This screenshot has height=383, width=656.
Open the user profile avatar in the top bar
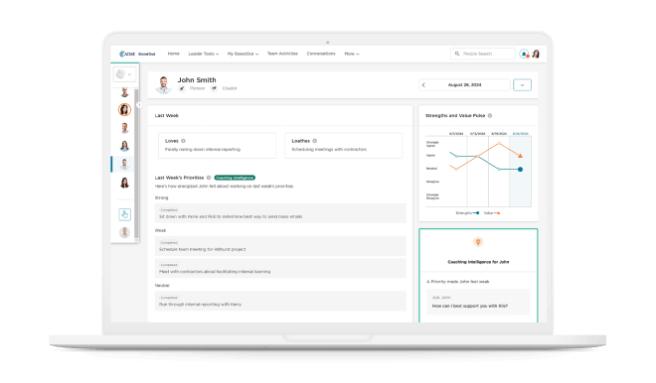coord(536,54)
